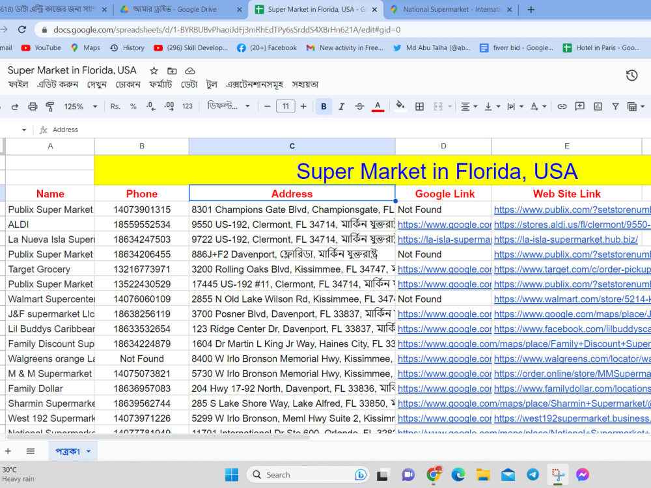Open the text color picker
The image size is (651, 488).
[378, 107]
